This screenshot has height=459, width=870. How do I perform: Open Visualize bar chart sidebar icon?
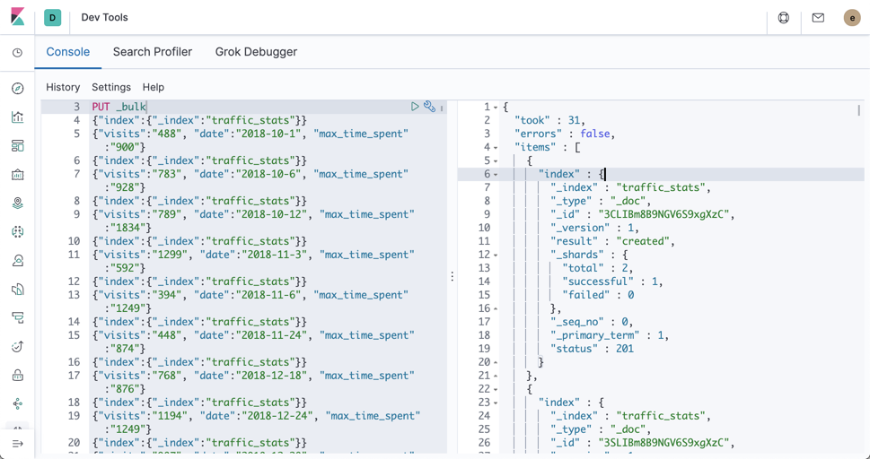(18, 117)
